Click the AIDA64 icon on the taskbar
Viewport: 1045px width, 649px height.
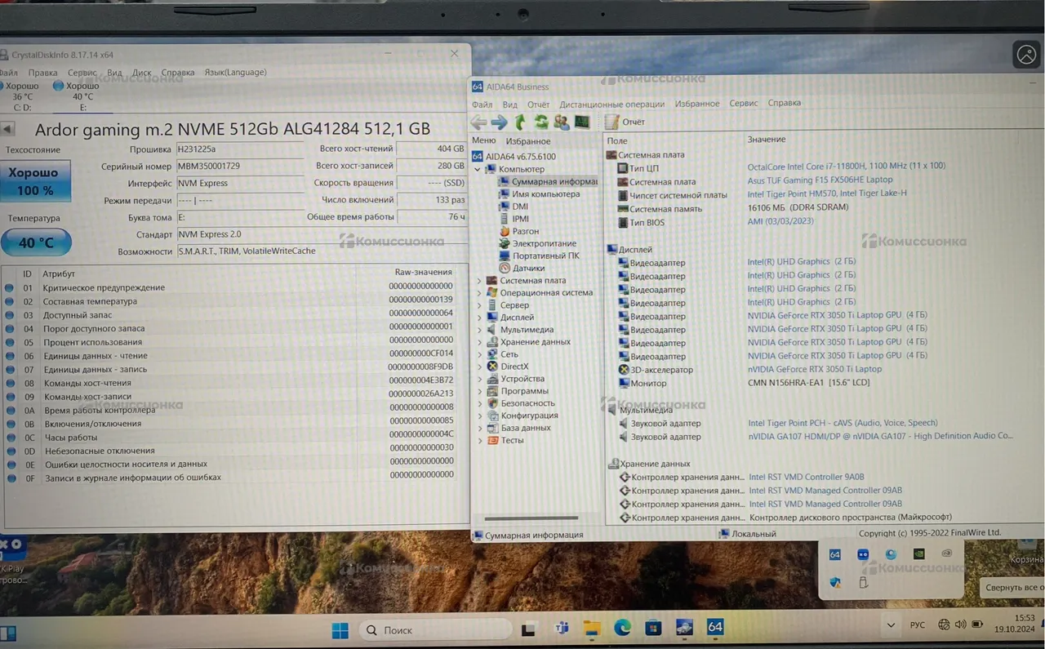(x=715, y=627)
